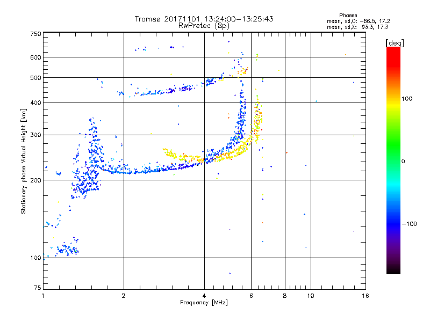Click the y-axis label '400'
This screenshot has width=430, height=322.
tap(35, 103)
